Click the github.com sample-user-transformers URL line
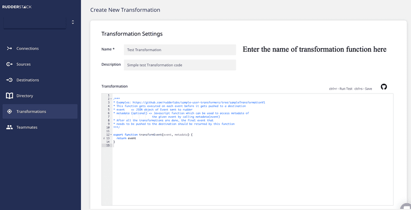 [x=189, y=102]
